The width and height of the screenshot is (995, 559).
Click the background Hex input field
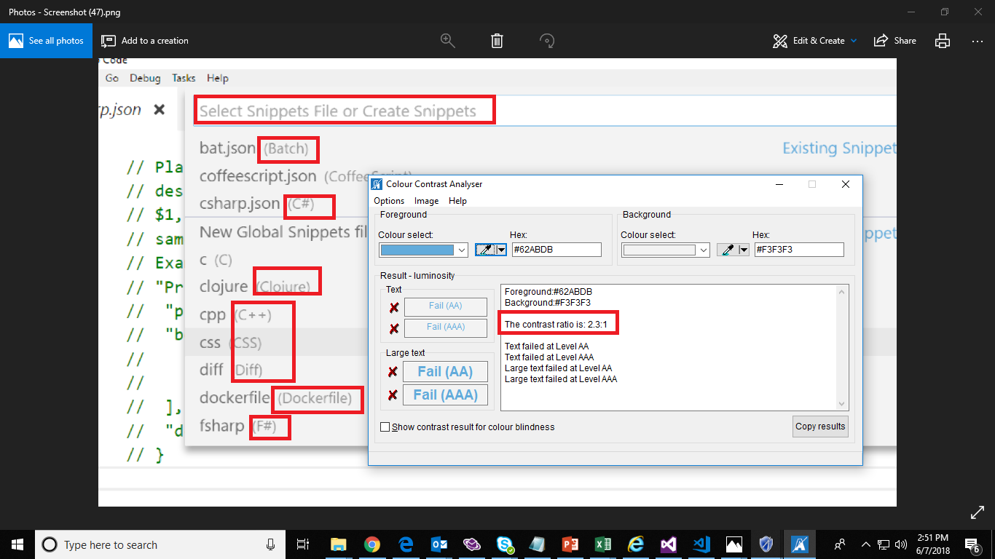799,250
